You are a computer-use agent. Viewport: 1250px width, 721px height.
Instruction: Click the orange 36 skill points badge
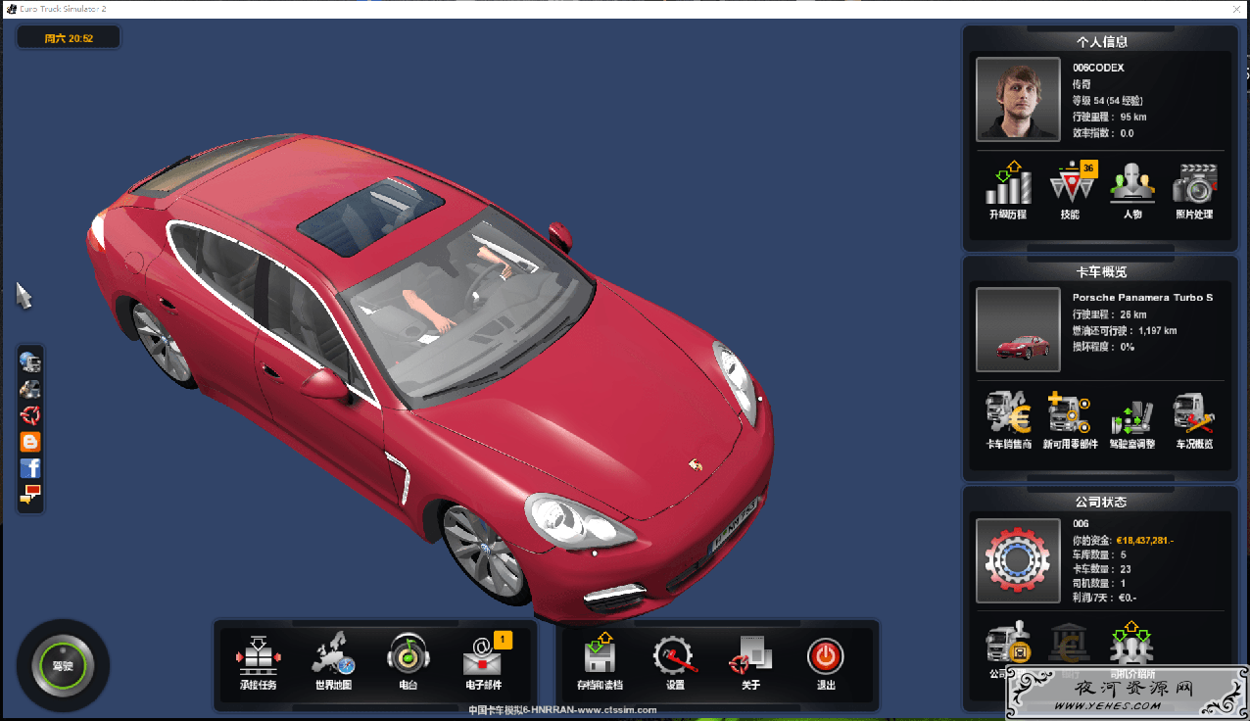[x=1087, y=168]
